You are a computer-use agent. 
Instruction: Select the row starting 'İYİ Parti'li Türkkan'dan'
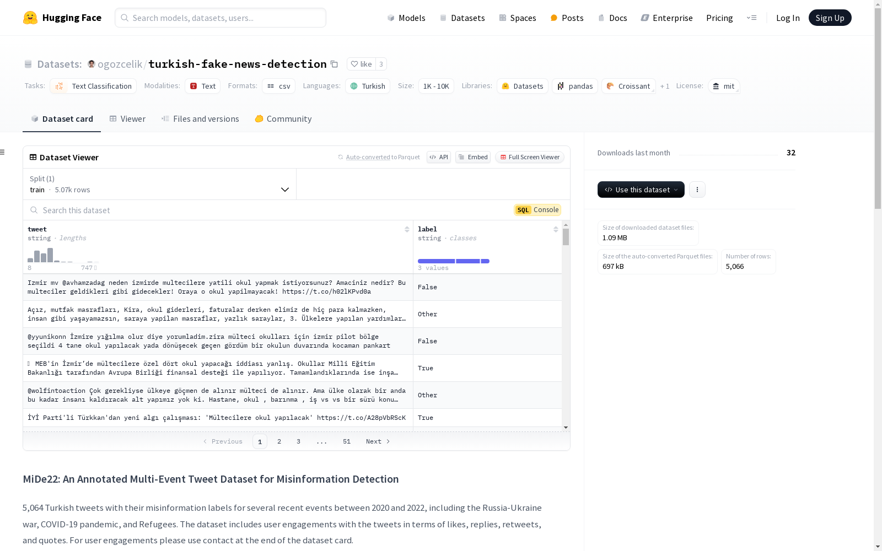point(292,418)
